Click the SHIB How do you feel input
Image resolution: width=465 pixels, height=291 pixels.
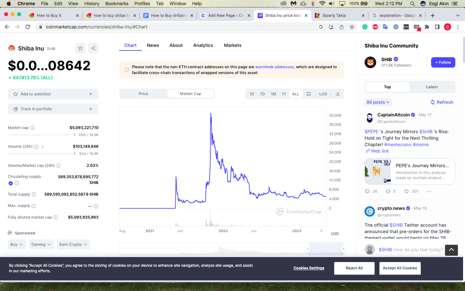click(411, 250)
